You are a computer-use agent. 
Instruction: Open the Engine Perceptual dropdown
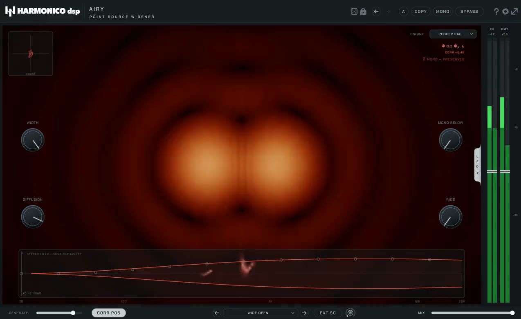point(453,34)
